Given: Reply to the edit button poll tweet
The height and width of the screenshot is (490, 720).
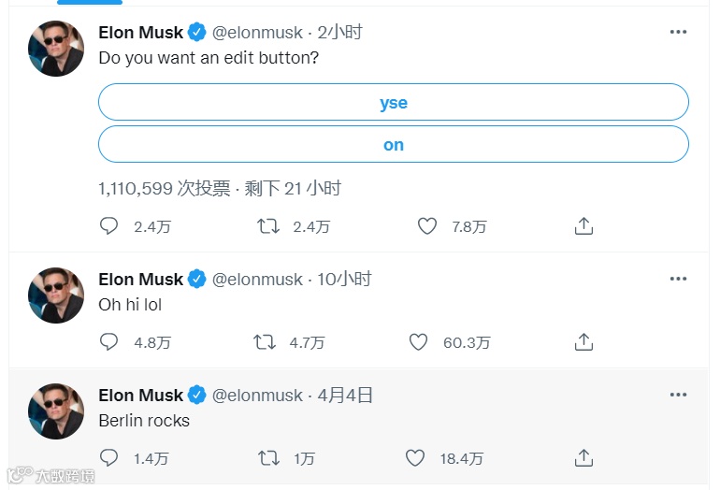Looking at the screenshot, I should [x=109, y=226].
